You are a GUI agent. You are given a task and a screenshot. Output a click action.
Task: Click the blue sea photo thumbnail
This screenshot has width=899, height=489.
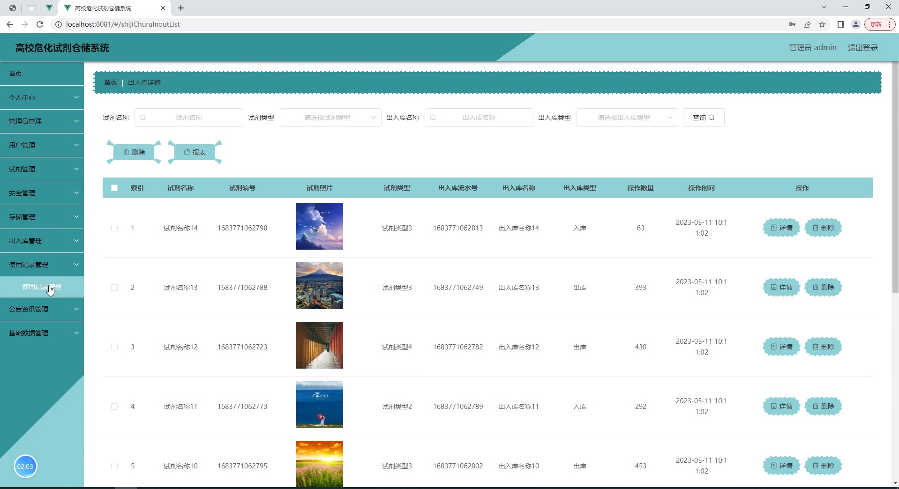[x=320, y=405]
